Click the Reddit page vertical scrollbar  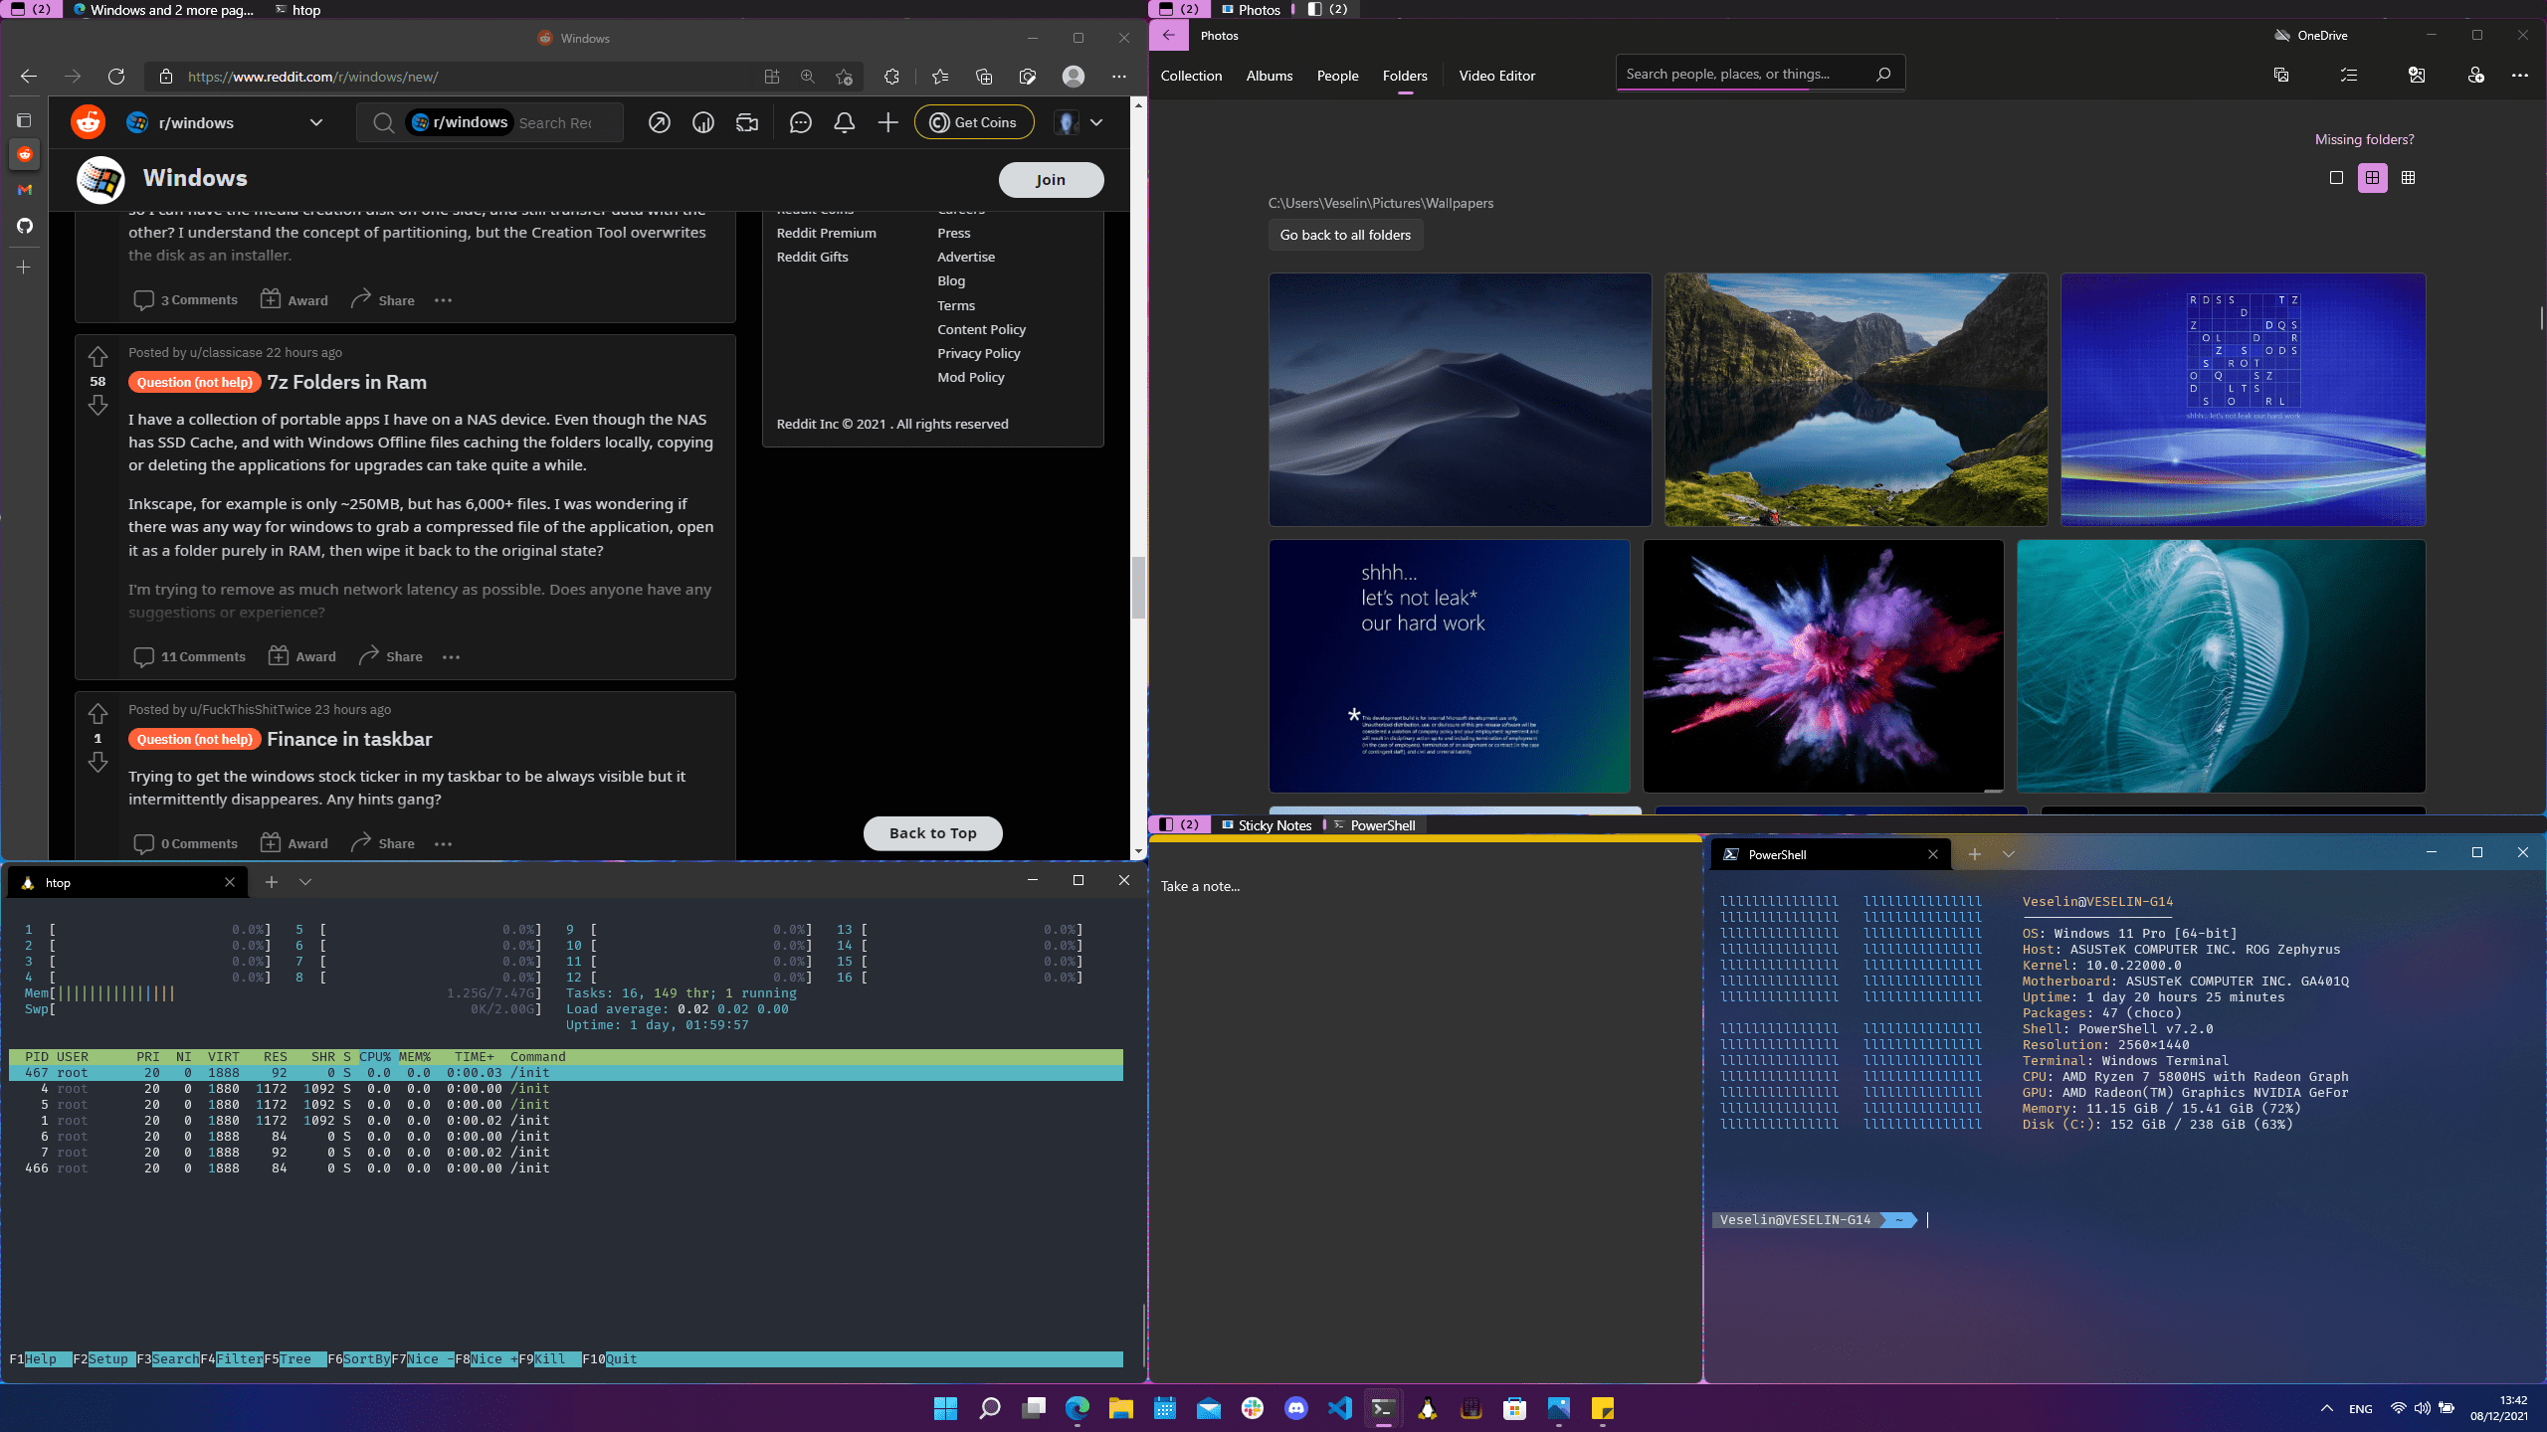point(1138,587)
